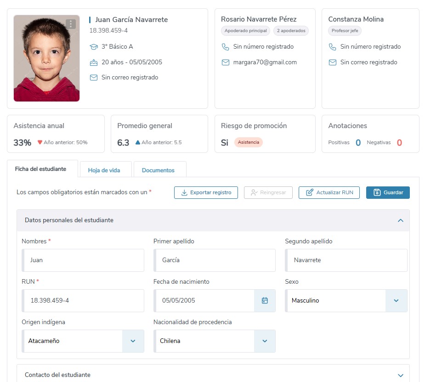This screenshot has height=382, width=425.
Task: Click email margara70@gmail.com
Action: coord(265,62)
